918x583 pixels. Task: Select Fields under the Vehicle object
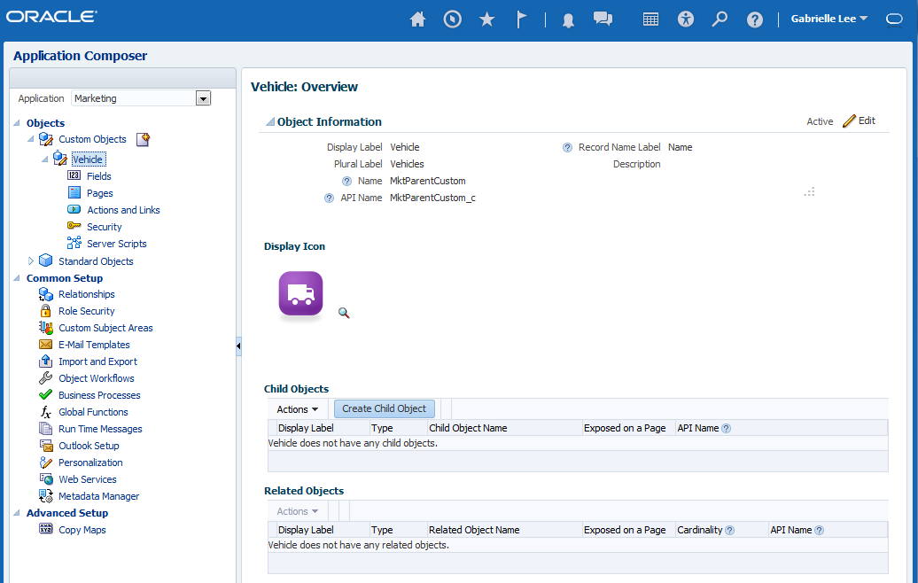pyautogui.click(x=98, y=176)
